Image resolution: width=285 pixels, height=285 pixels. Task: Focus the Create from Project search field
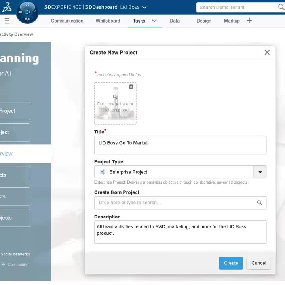point(180,203)
